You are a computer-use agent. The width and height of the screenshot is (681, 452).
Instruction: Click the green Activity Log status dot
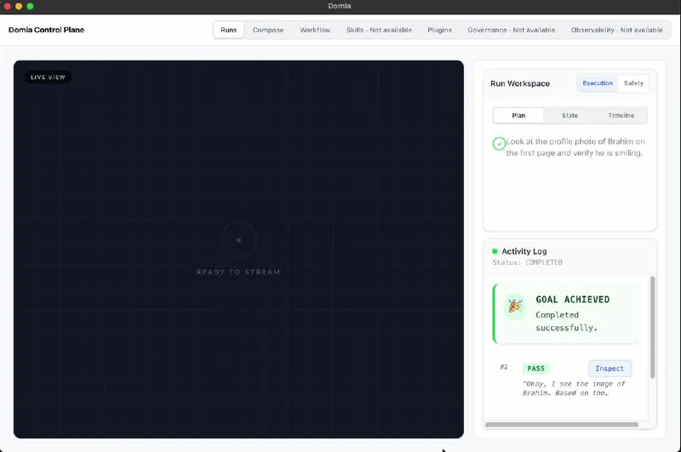point(495,251)
